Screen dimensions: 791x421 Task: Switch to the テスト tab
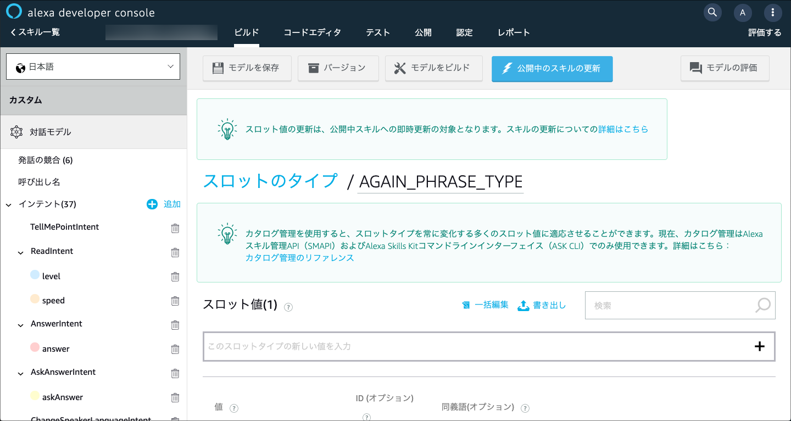tap(378, 32)
